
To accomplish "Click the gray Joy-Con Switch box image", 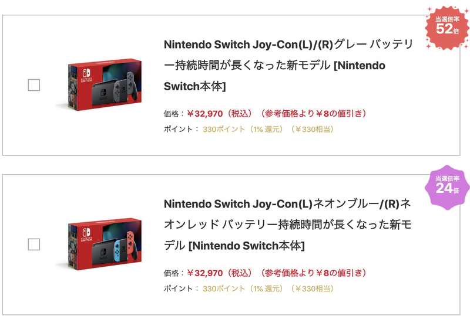I will click(x=99, y=84).
